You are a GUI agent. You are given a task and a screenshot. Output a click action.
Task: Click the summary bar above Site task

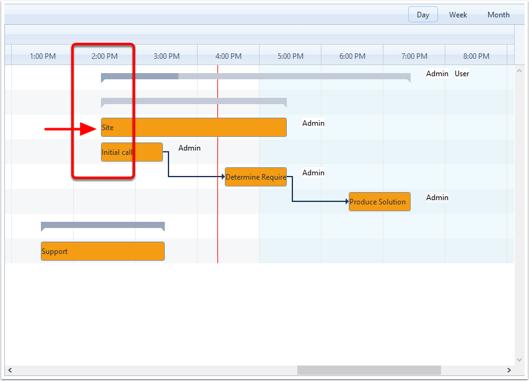tap(194, 102)
